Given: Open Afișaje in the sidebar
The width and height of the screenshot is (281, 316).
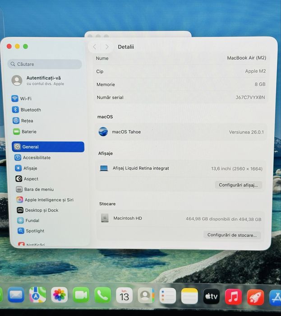Looking at the screenshot, I should 26,168.
